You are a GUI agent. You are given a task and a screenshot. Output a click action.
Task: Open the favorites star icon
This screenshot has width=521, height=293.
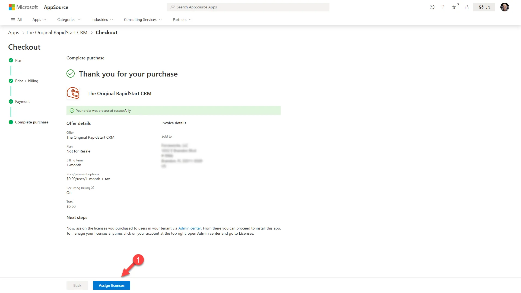(454, 7)
